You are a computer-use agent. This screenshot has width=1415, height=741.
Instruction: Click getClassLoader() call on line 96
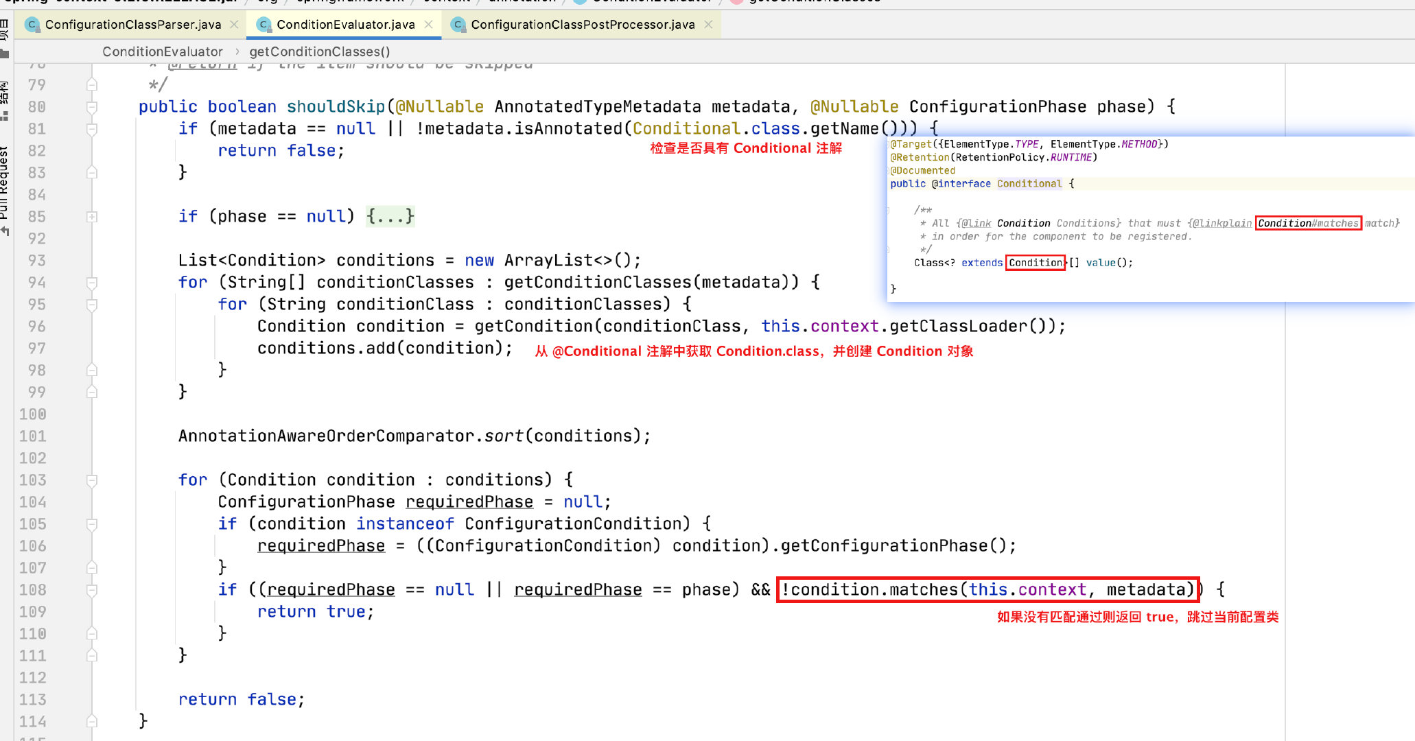tap(968, 326)
